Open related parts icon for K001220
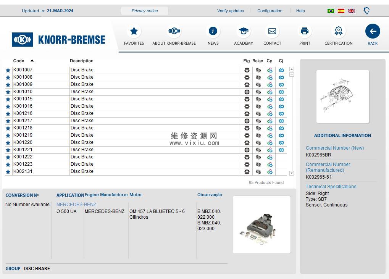This screenshot has height=279, width=389. click(x=258, y=143)
